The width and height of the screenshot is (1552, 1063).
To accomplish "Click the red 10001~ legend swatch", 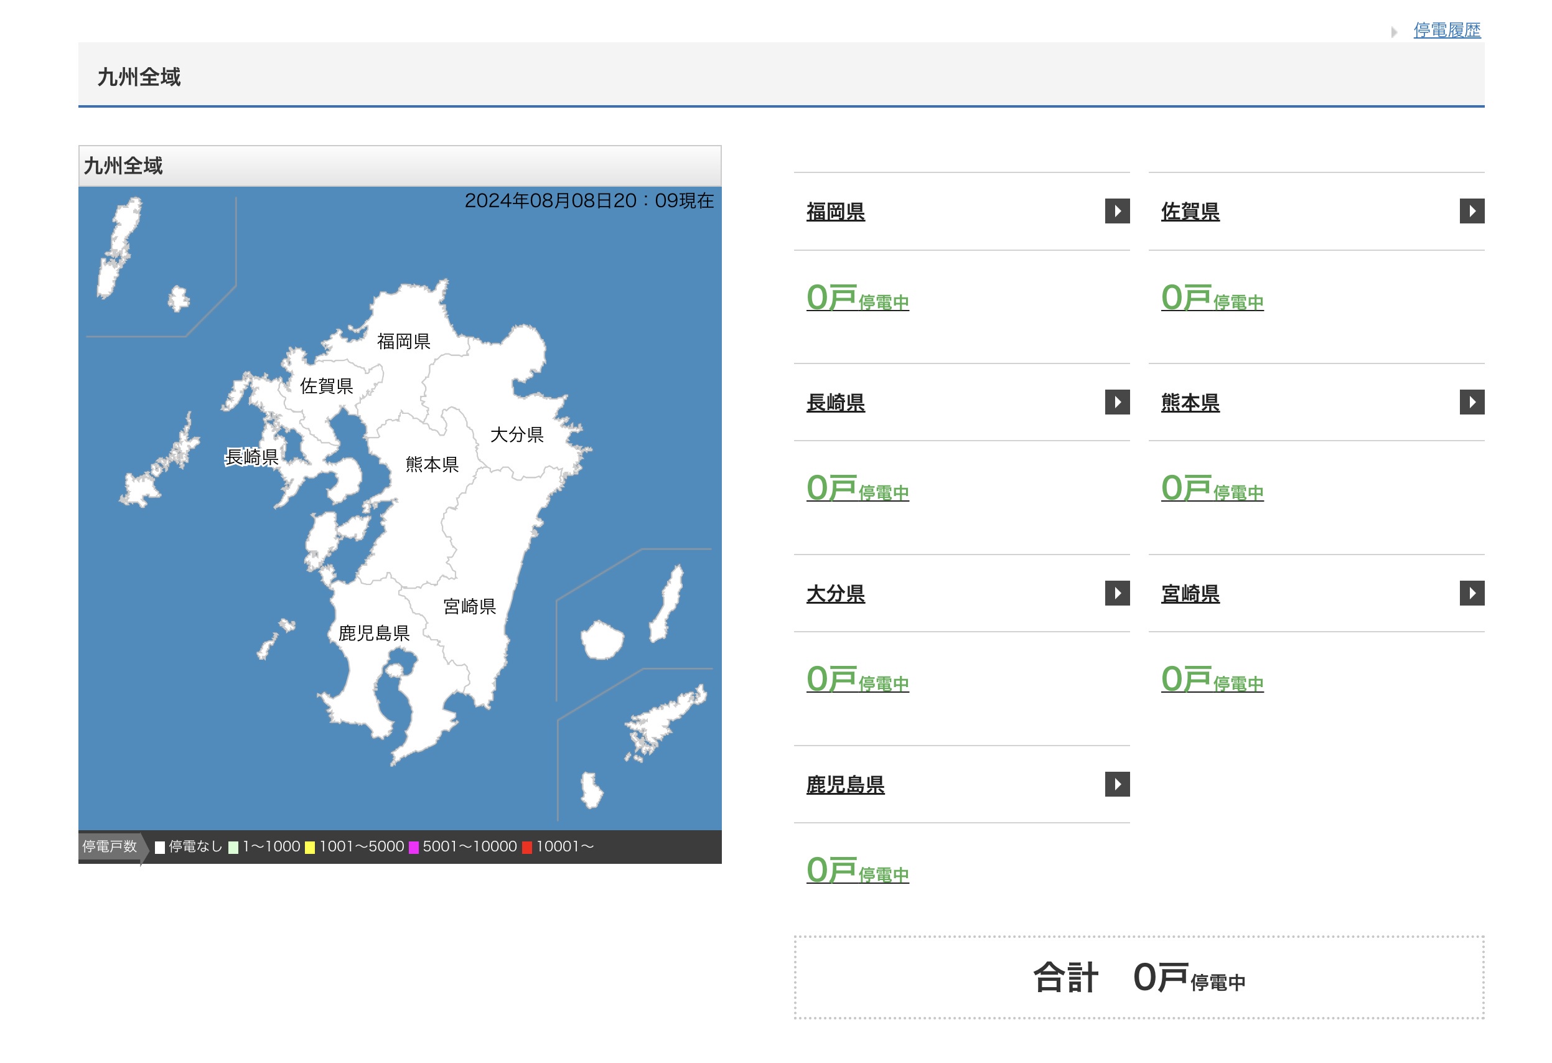I will [x=527, y=847].
